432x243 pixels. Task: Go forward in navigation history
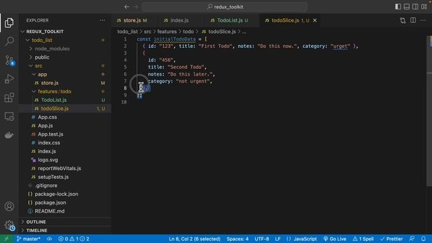pyautogui.click(x=136, y=7)
